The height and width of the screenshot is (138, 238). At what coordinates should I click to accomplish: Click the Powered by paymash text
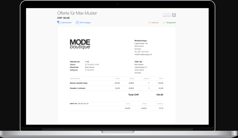(167, 15)
